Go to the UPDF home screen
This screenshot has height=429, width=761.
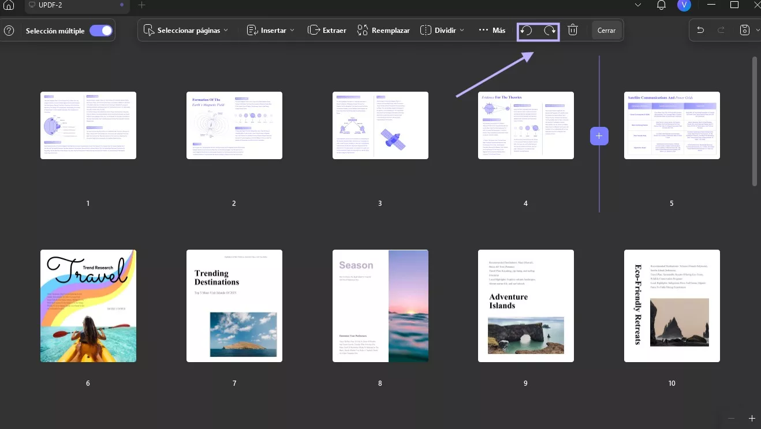coord(9,5)
